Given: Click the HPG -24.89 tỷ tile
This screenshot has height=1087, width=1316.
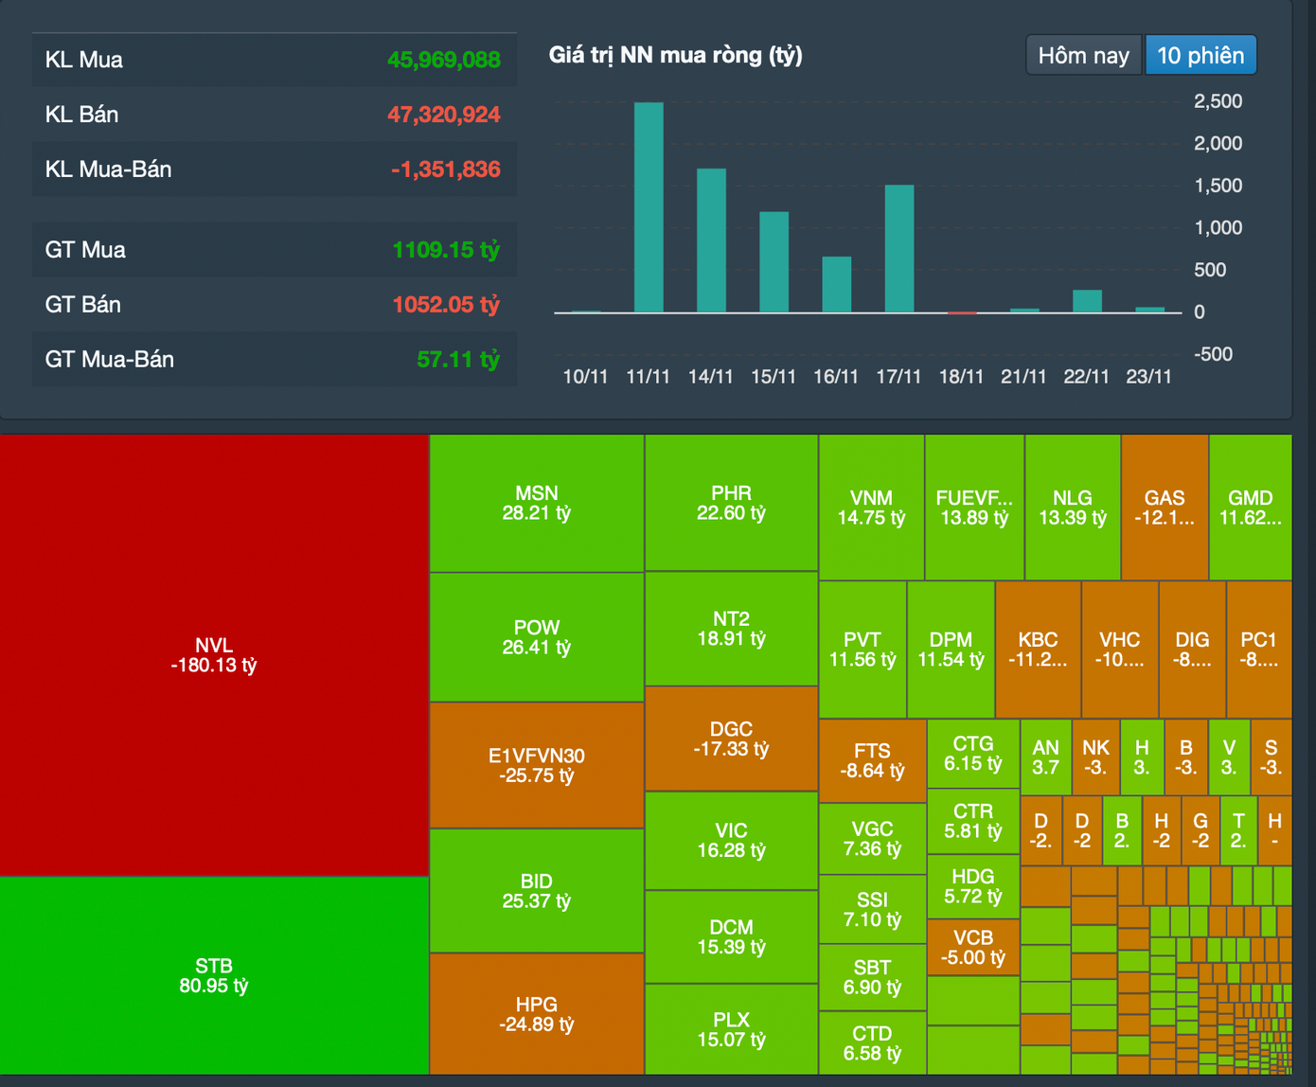Looking at the screenshot, I should (x=537, y=1013).
